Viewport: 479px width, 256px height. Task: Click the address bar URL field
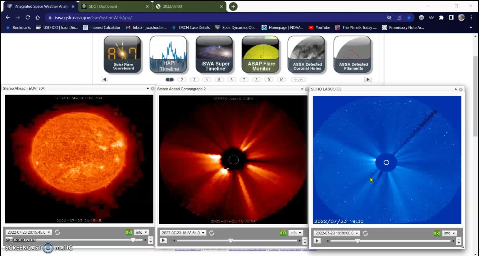[x=214, y=18]
